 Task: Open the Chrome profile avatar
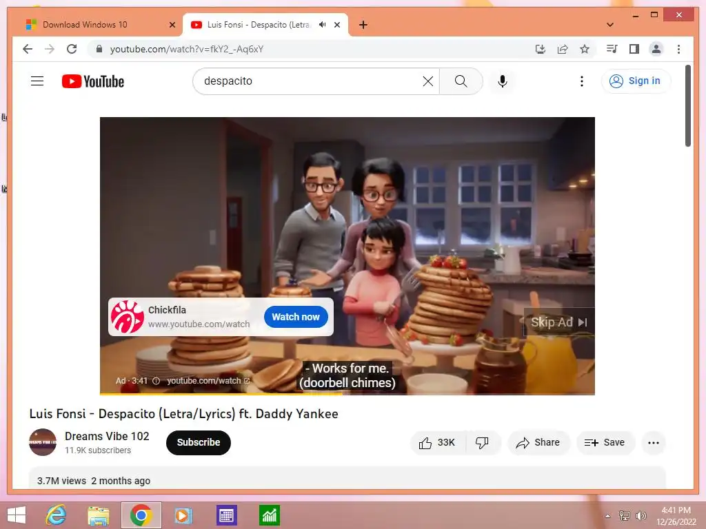pyautogui.click(x=656, y=49)
